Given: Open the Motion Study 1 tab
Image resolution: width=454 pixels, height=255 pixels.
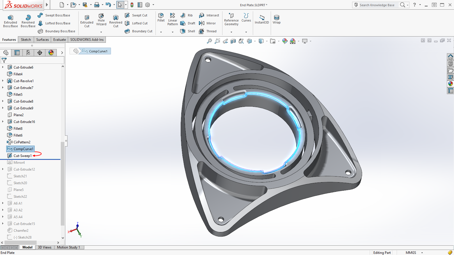Looking at the screenshot, I should coord(69,247).
